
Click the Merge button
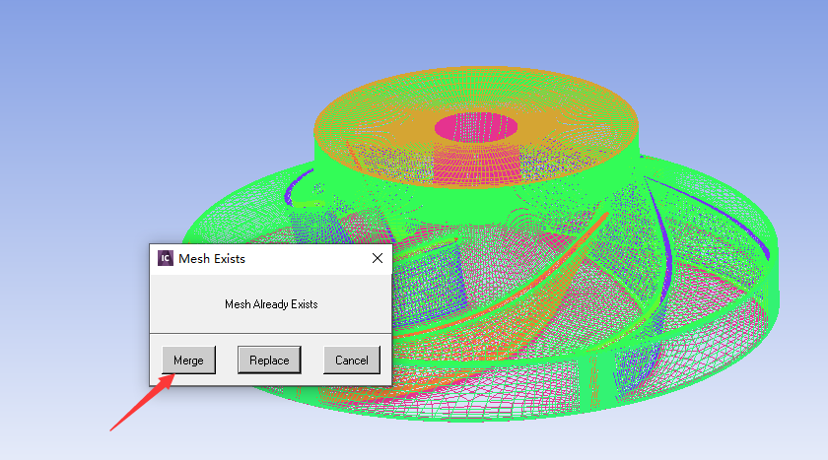coord(188,361)
